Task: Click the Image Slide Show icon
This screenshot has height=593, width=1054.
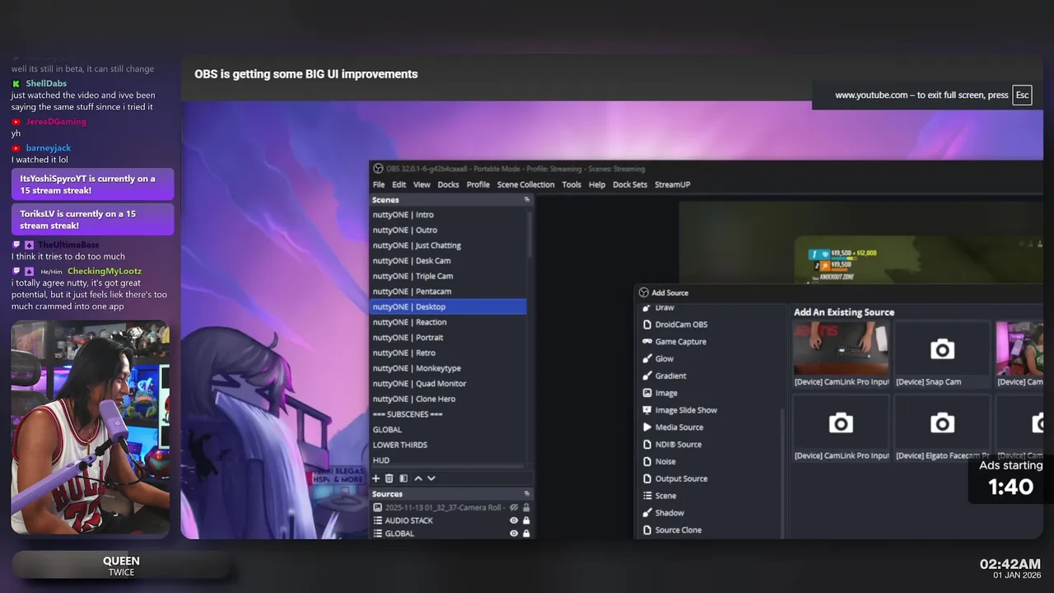Action: [647, 410]
